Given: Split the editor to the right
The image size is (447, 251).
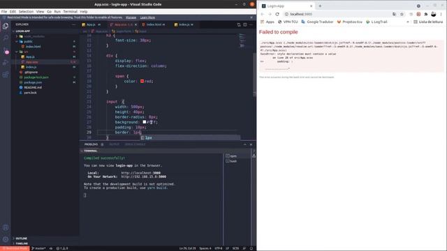Looking at the screenshot, I should pos(245,25).
